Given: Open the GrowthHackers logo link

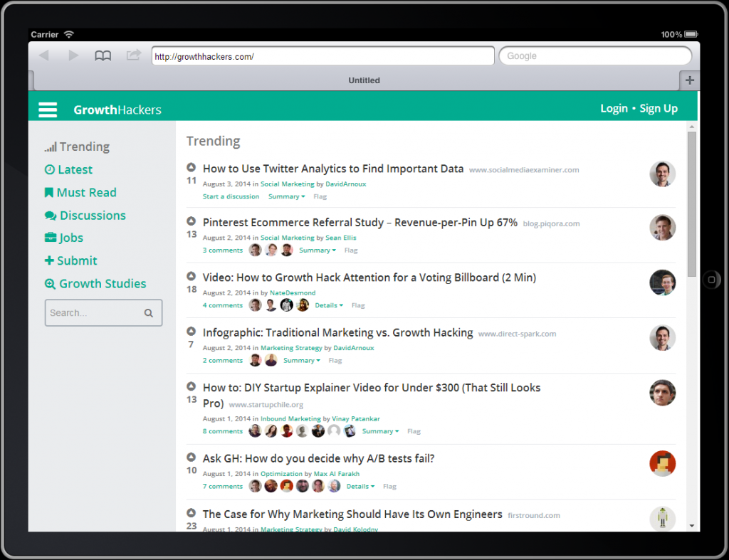Looking at the screenshot, I should tap(117, 110).
